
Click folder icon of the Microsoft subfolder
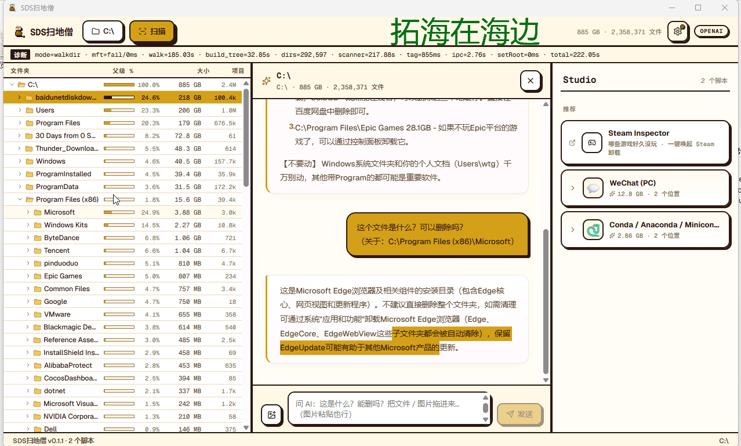38,212
